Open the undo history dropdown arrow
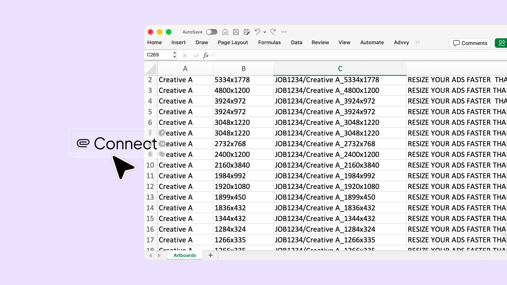The image size is (507, 285). click(x=265, y=32)
